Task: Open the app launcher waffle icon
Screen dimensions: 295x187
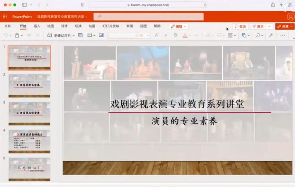Action: [5, 17]
